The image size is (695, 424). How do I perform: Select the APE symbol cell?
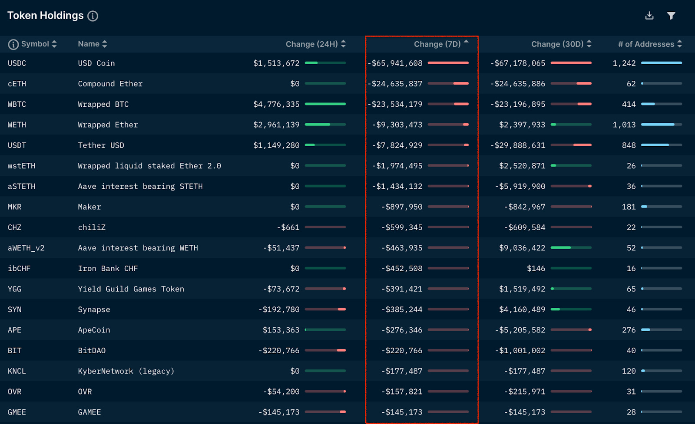point(15,330)
